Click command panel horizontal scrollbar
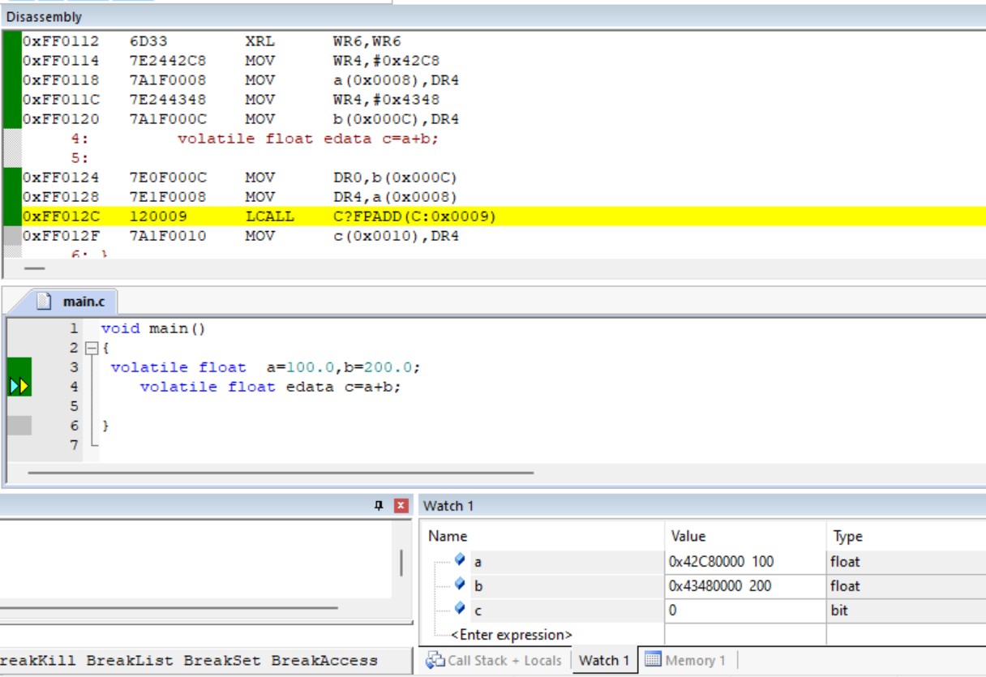Screen dimensions: 986x677 pyautogui.click(x=169, y=606)
